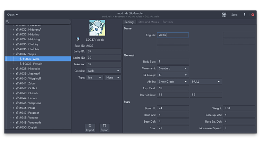
Task: Click the Import sprite button
Action: coord(90,128)
